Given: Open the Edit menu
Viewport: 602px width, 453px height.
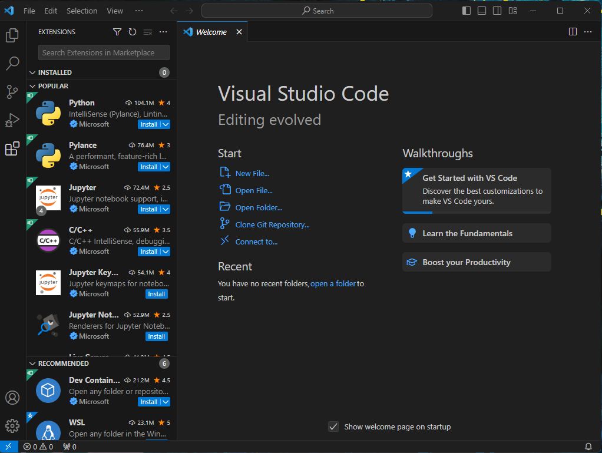Looking at the screenshot, I should 51,11.
